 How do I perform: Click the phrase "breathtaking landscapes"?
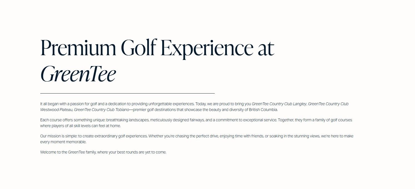tap(127, 120)
